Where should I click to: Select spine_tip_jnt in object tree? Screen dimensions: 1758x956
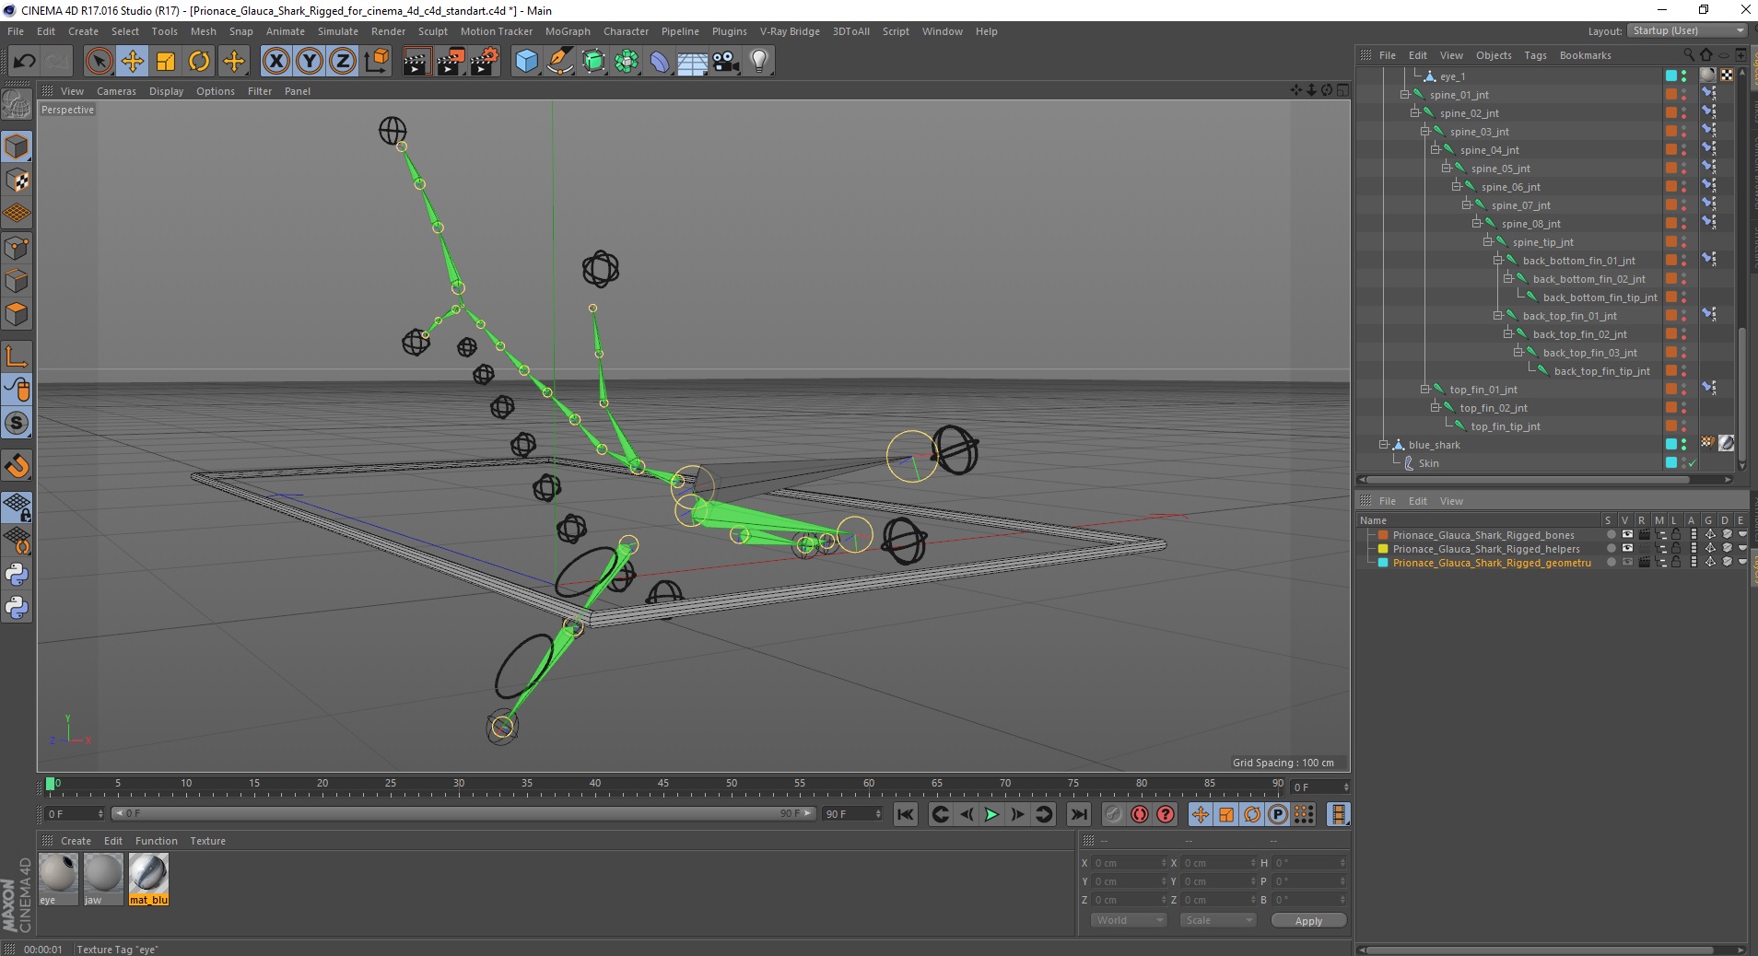[x=1542, y=242]
